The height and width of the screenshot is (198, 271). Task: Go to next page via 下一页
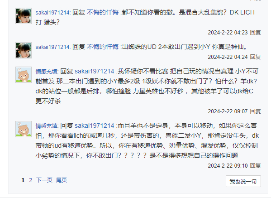point(44,180)
